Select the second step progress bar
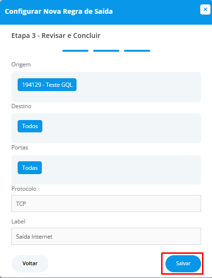212x278 pixels. [106, 51]
